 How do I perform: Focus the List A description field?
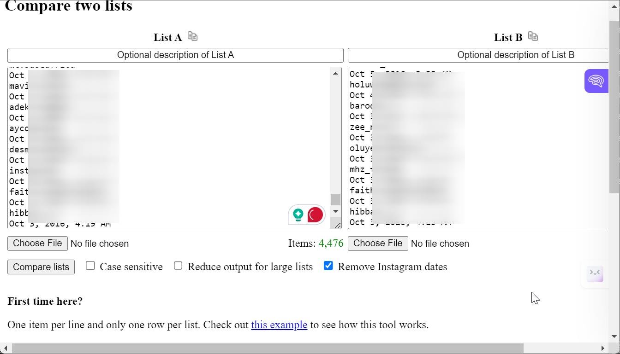(175, 55)
